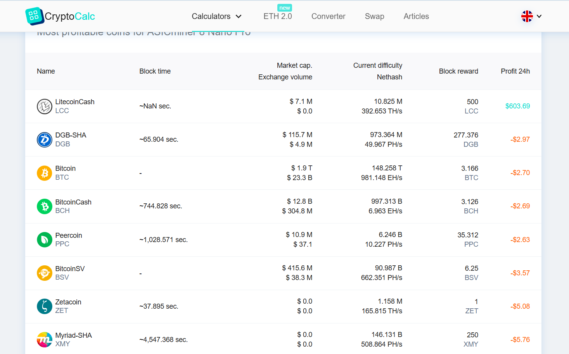Click the Myriad-SHA coin icon
The width and height of the screenshot is (569, 354).
click(44, 339)
